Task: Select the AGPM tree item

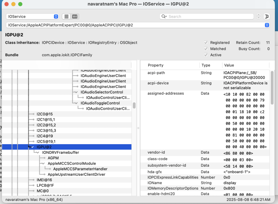Action: 53,158
